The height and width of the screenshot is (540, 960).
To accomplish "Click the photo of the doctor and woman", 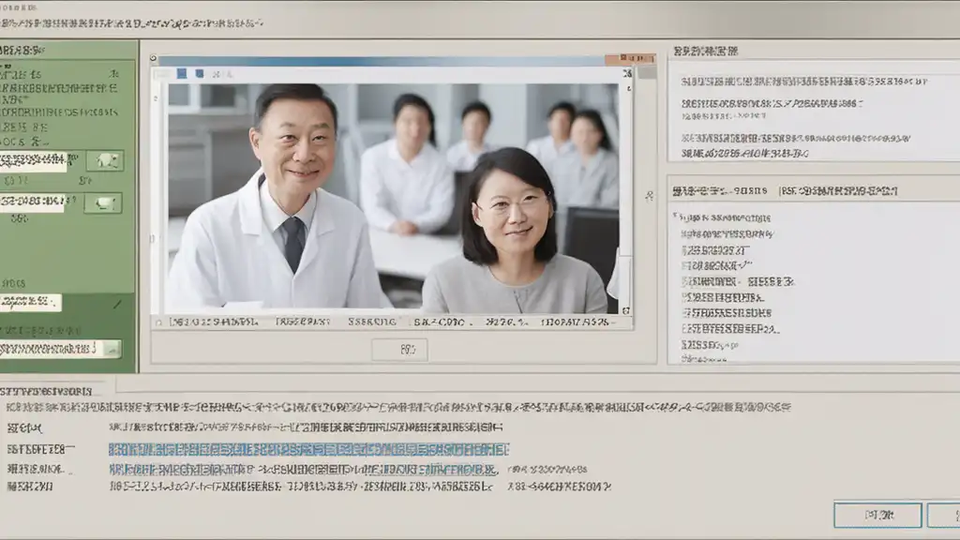I will pyautogui.click(x=393, y=199).
